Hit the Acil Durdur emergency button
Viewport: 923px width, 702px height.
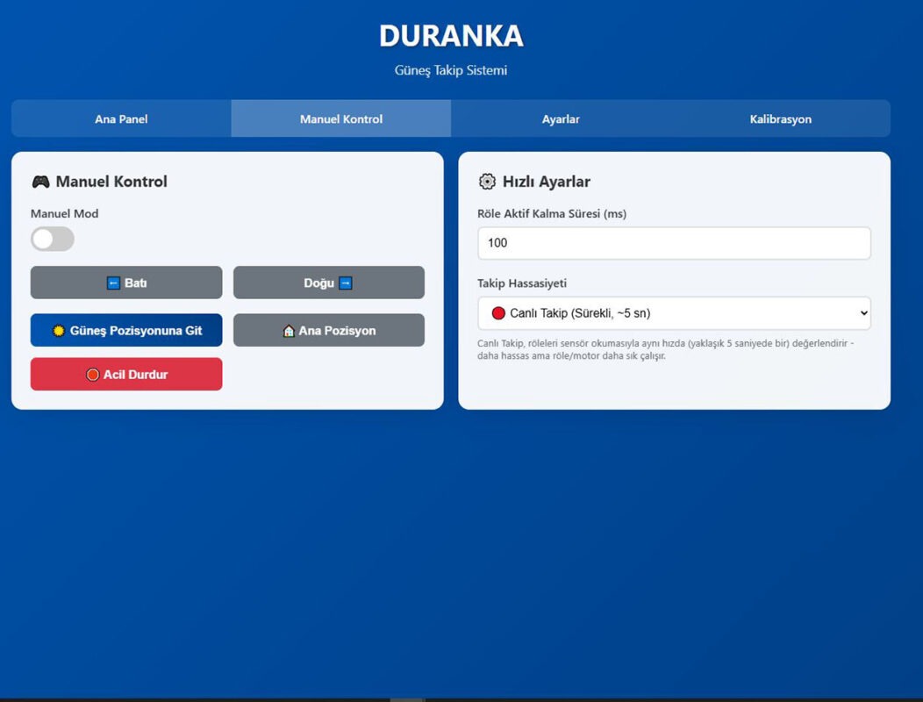click(126, 374)
